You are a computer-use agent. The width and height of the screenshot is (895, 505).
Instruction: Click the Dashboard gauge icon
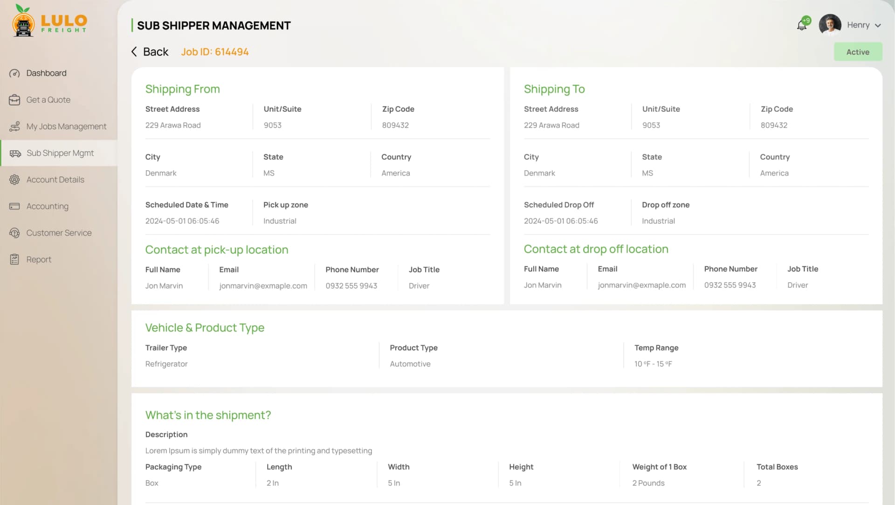coord(14,73)
